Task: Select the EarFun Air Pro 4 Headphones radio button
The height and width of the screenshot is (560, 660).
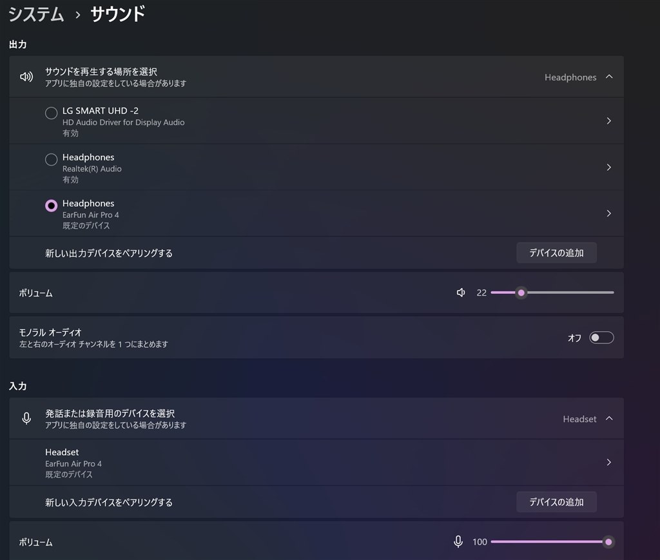Action: pyautogui.click(x=52, y=206)
